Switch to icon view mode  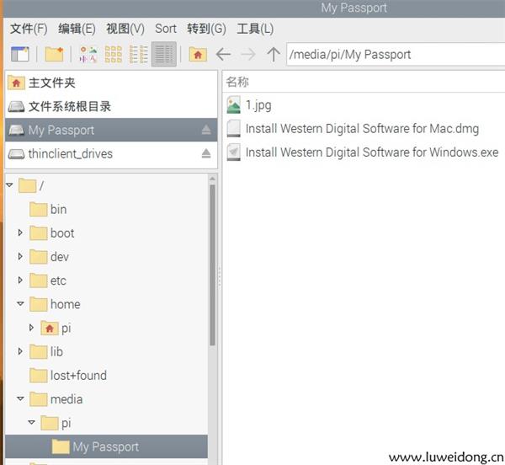tap(88, 55)
